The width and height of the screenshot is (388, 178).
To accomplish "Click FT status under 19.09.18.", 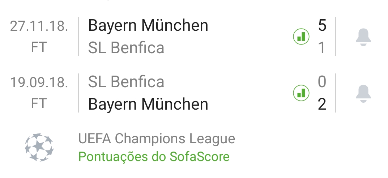I will coord(39,103).
